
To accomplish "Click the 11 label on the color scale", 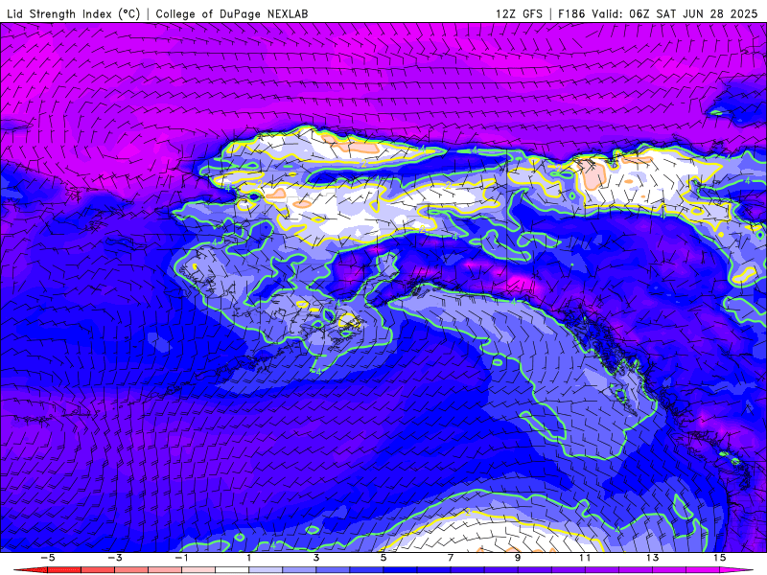I will point(585,558).
